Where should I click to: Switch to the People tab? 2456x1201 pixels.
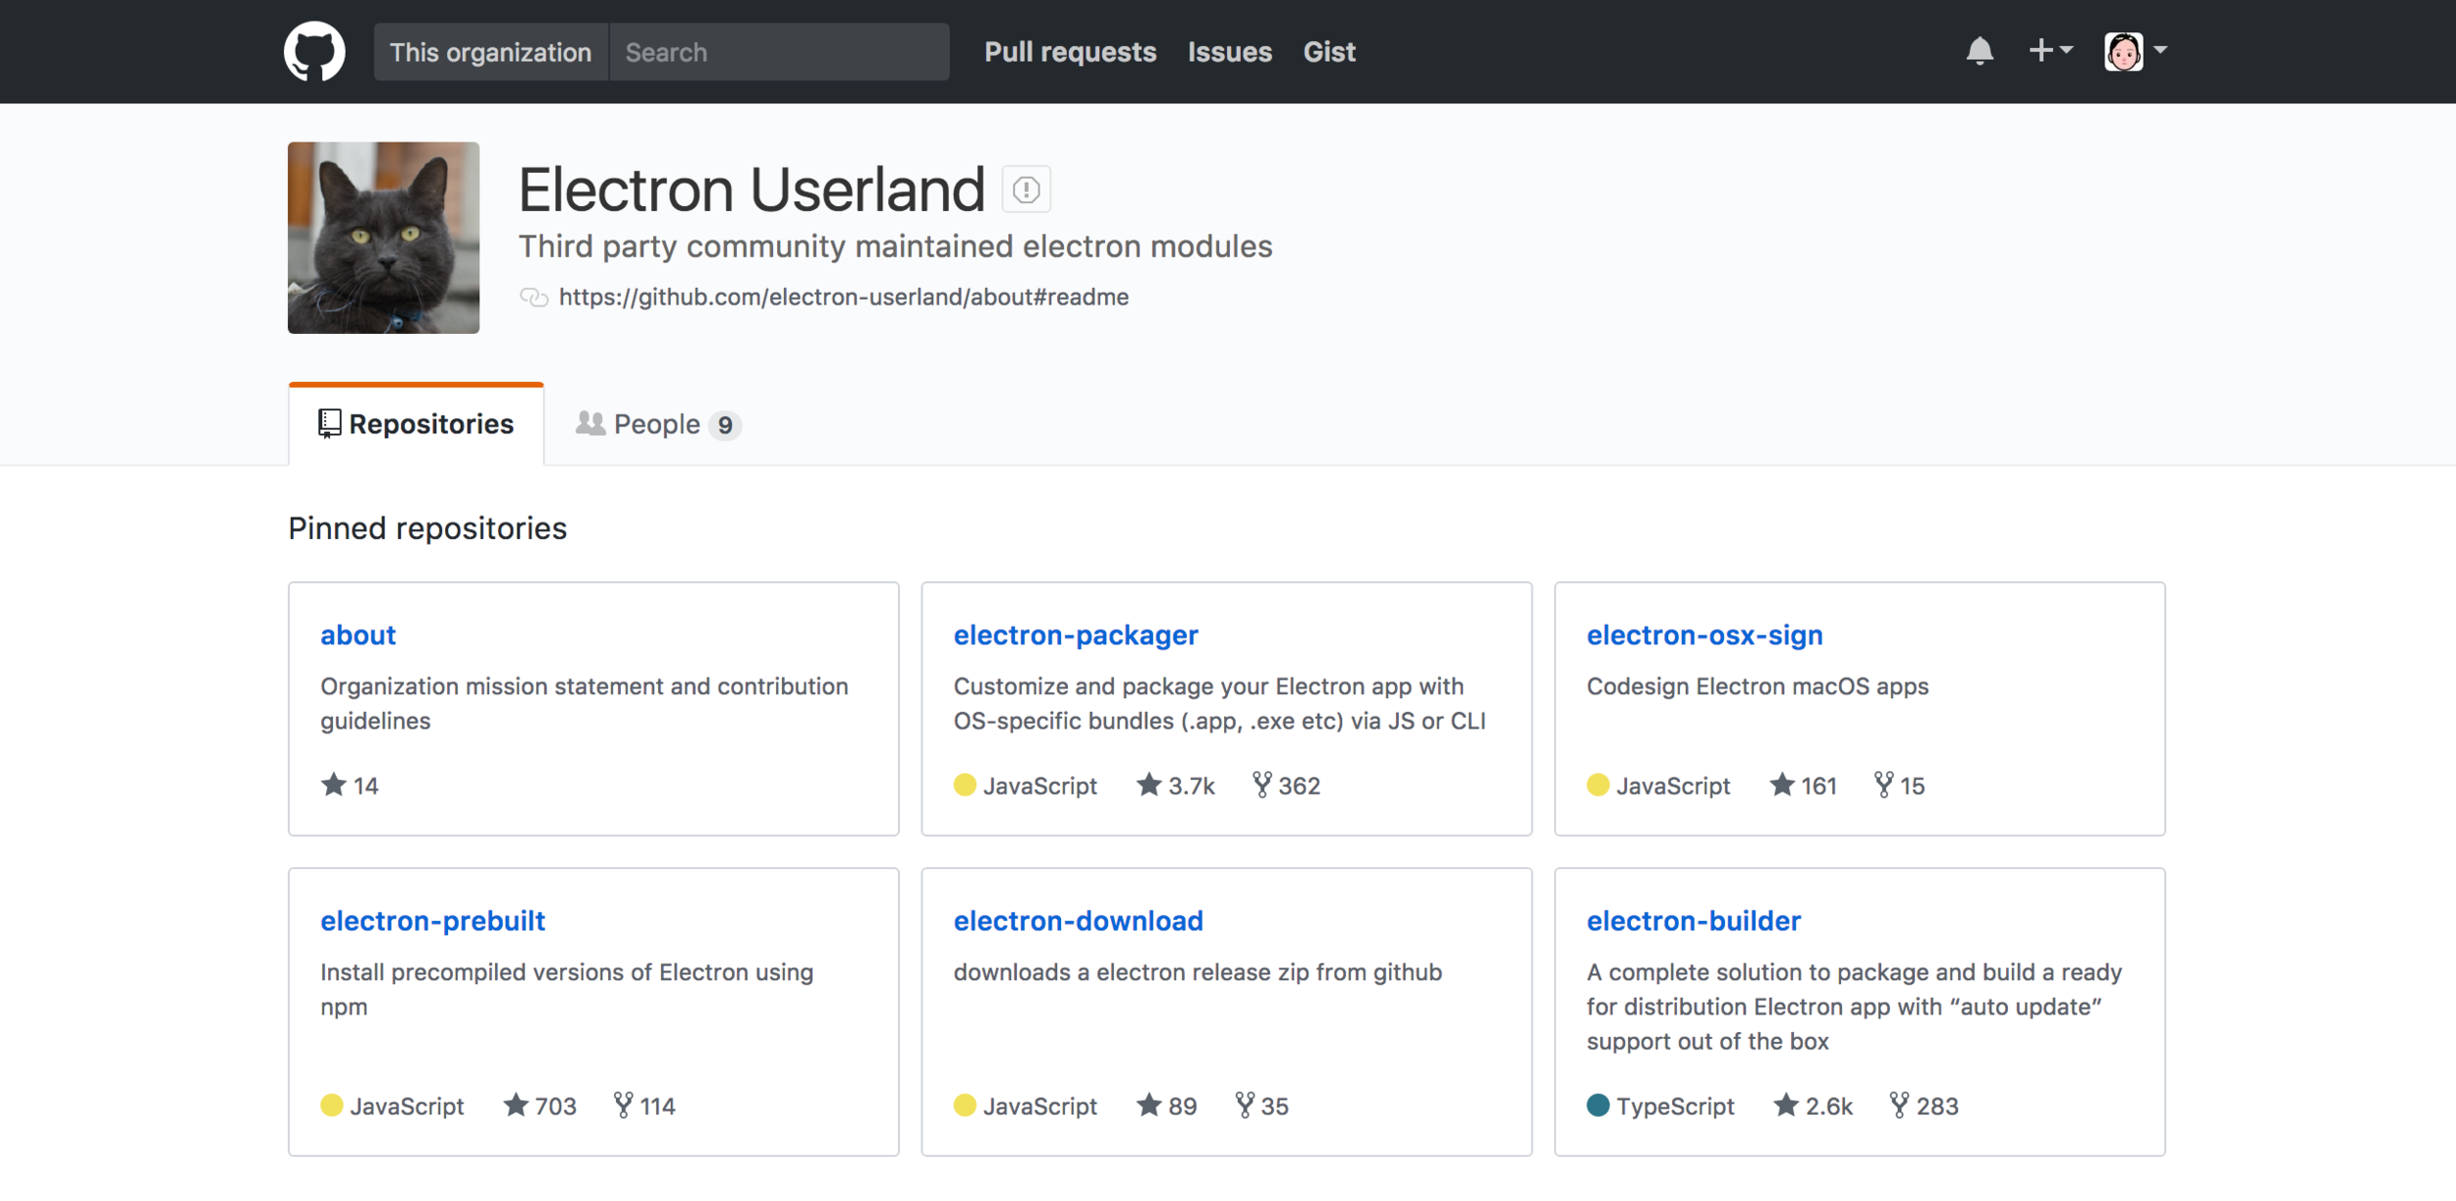656,424
